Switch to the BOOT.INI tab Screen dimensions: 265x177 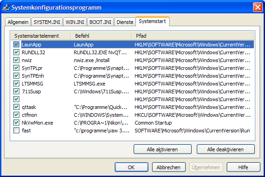[x=100, y=22]
